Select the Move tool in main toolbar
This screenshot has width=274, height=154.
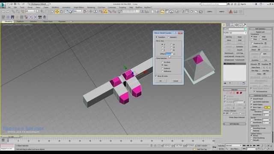click(57, 12)
